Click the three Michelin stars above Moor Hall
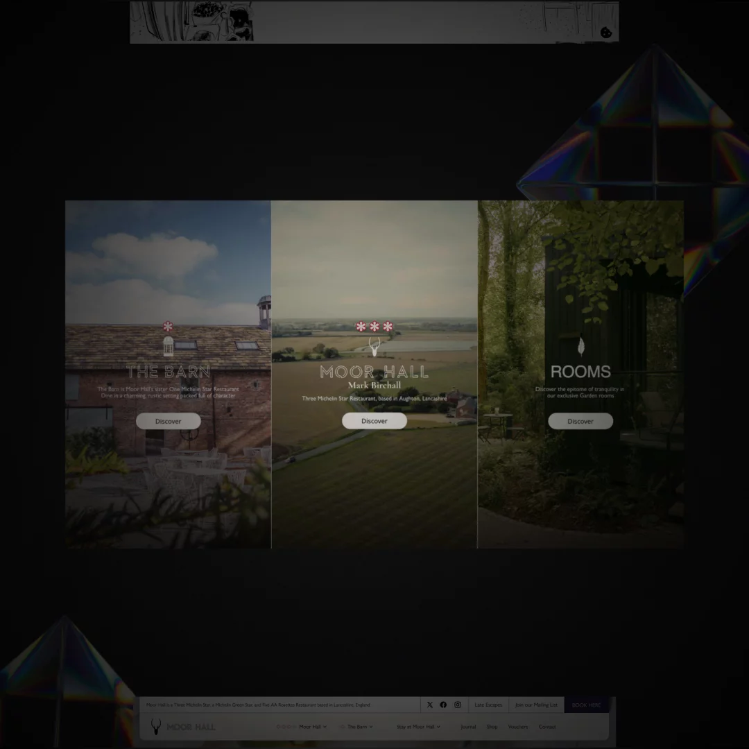Image resolution: width=749 pixels, height=749 pixels. pos(374,327)
